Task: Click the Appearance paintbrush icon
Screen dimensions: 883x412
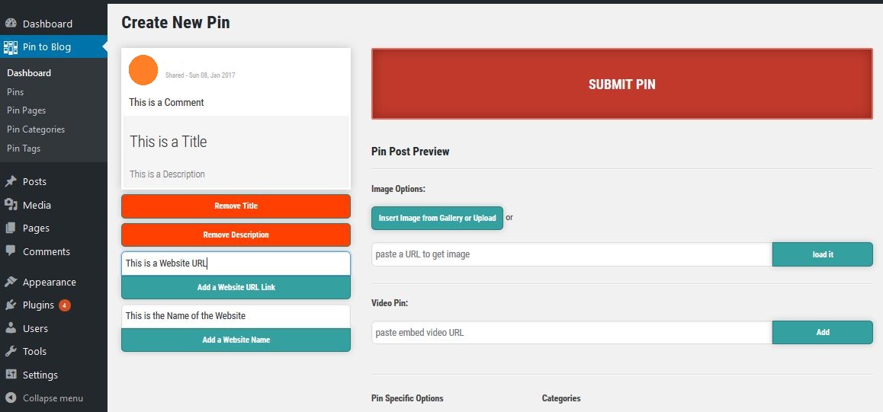Action: (11, 282)
